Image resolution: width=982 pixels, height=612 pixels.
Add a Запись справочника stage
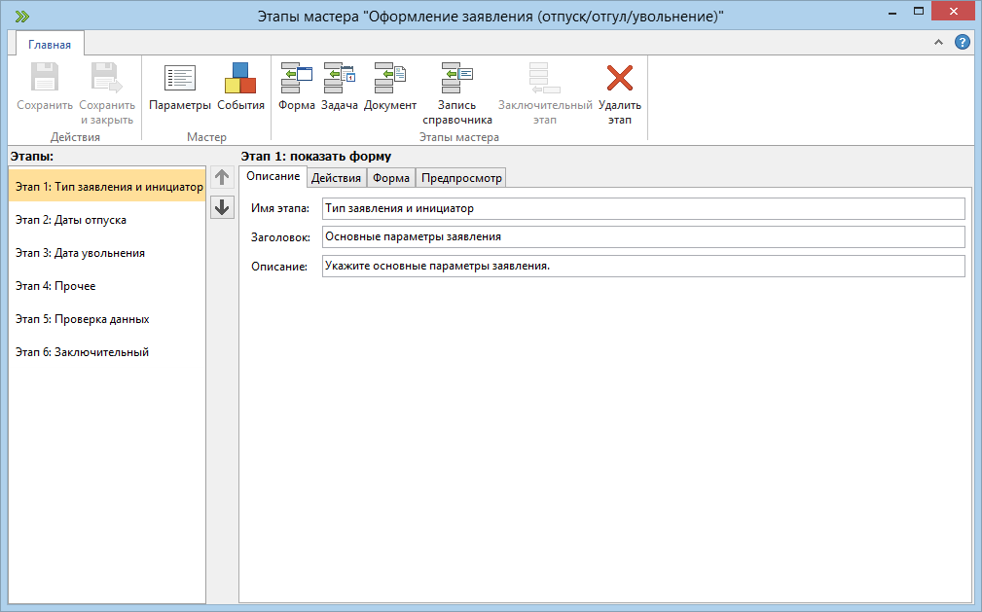point(457,94)
